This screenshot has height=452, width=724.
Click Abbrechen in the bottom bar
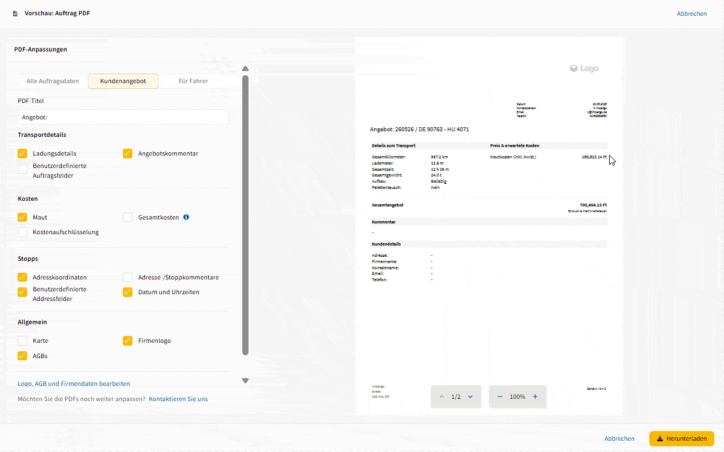[619, 438]
